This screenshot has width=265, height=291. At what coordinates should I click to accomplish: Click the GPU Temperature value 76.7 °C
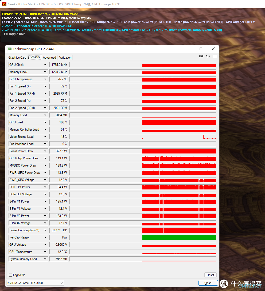click(59, 79)
